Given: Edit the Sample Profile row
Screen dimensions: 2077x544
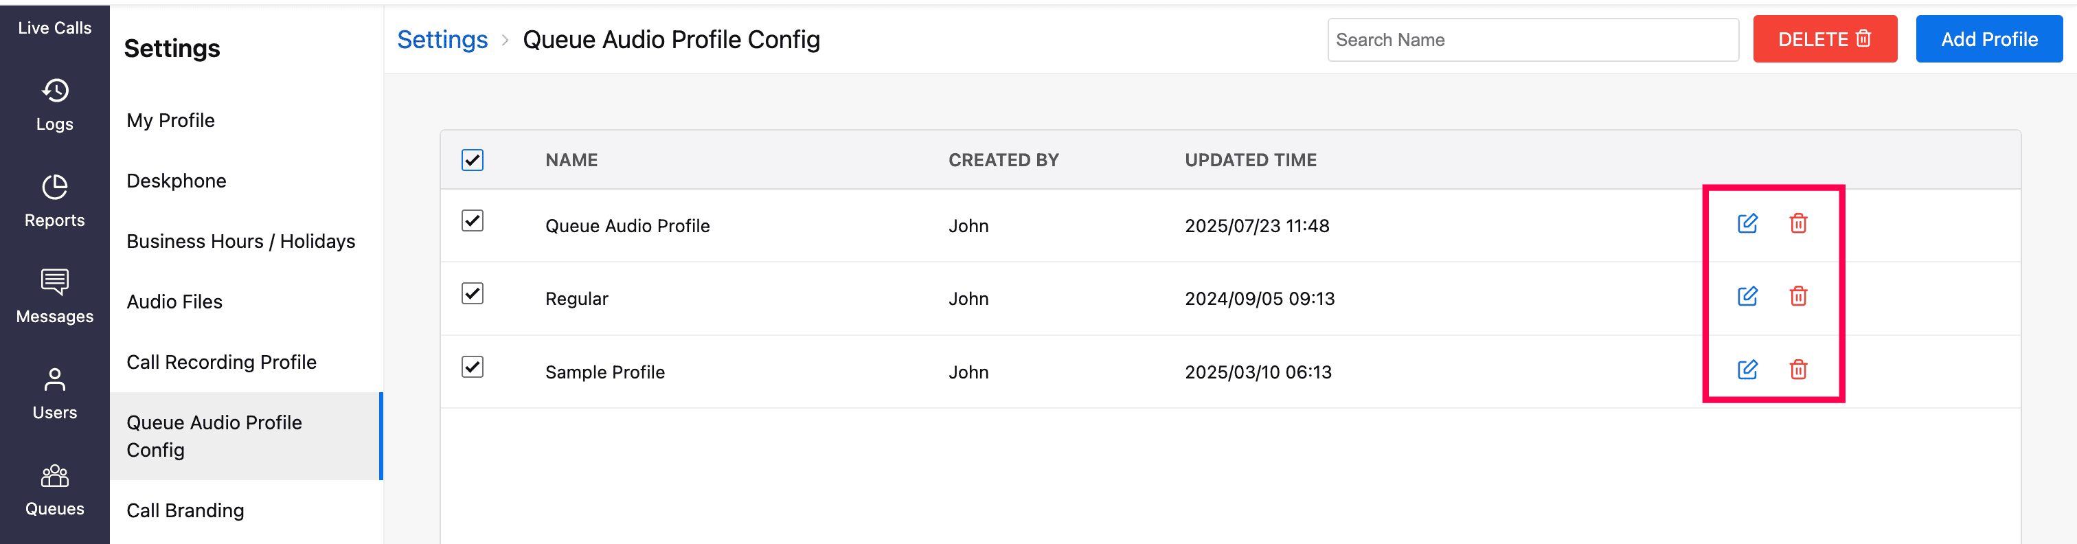Looking at the screenshot, I should (x=1747, y=369).
